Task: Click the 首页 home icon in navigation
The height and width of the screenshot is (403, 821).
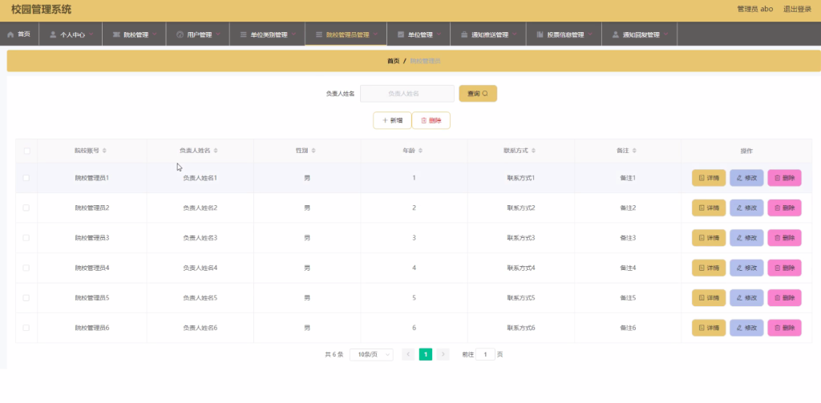Action: tap(10, 35)
